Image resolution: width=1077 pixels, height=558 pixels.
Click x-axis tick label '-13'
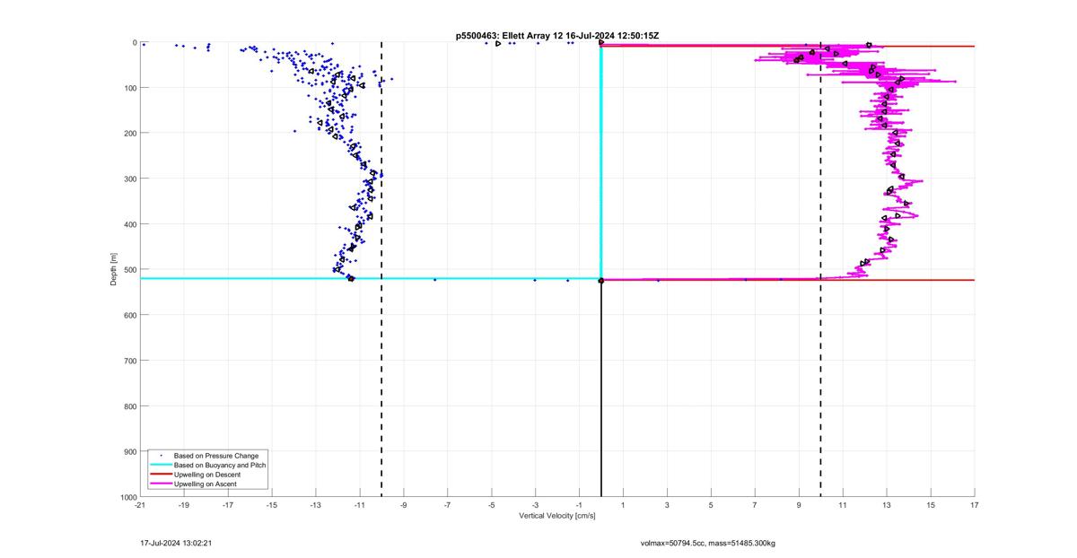point(316,505)
